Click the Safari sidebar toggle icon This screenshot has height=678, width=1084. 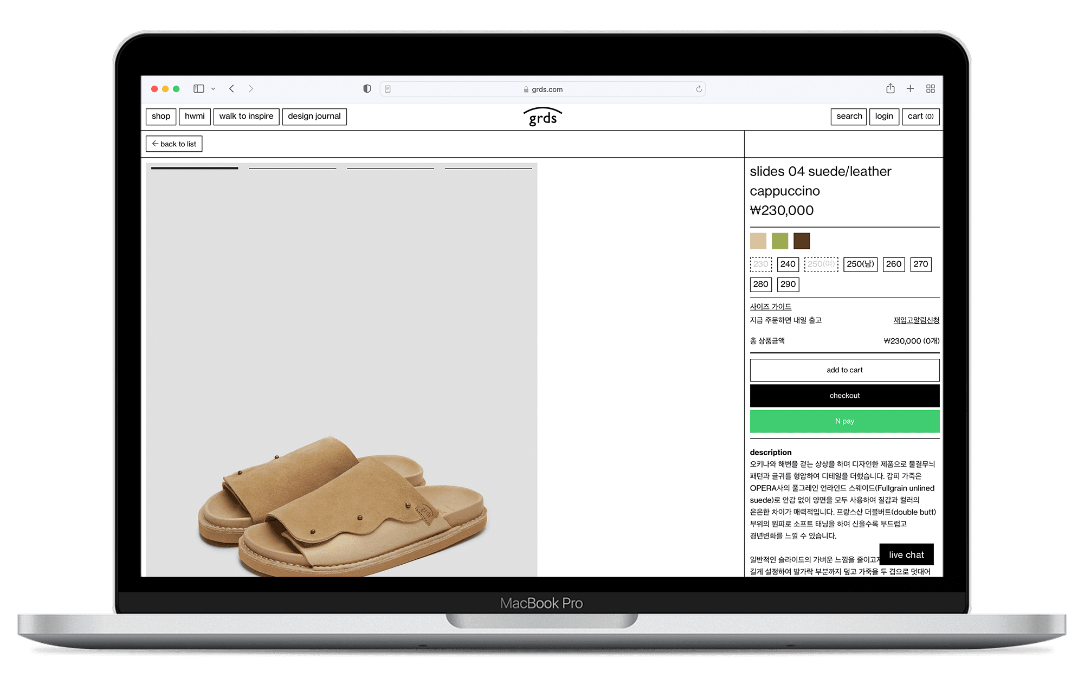(x=198, y=89)
